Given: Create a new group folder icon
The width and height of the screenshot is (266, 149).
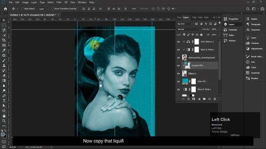Looking at the screenshot, I should 204,99.
